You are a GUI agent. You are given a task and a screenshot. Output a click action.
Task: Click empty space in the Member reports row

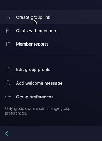pyautogui.click(x=75, y=44)
